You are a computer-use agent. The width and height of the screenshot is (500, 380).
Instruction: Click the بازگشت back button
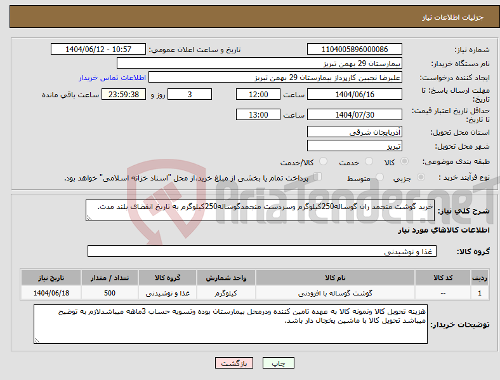(x=234, y=363)
